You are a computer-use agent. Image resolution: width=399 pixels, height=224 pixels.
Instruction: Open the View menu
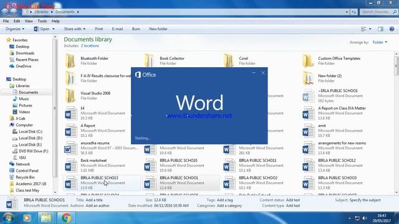coord(29,21)
